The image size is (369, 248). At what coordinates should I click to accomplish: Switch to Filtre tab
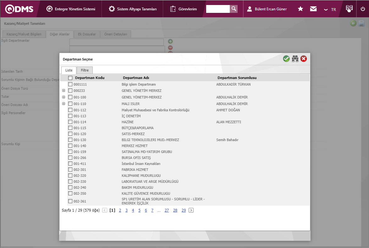(85, 70)
